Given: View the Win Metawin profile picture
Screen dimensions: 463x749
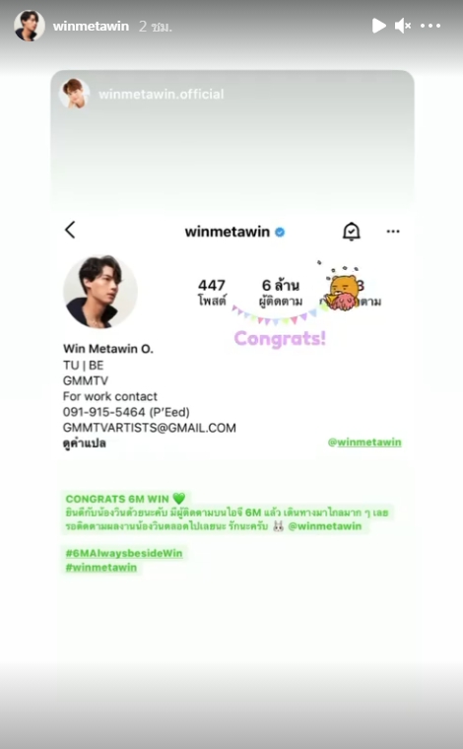Looking at the screenshot, I should (100, 292).
